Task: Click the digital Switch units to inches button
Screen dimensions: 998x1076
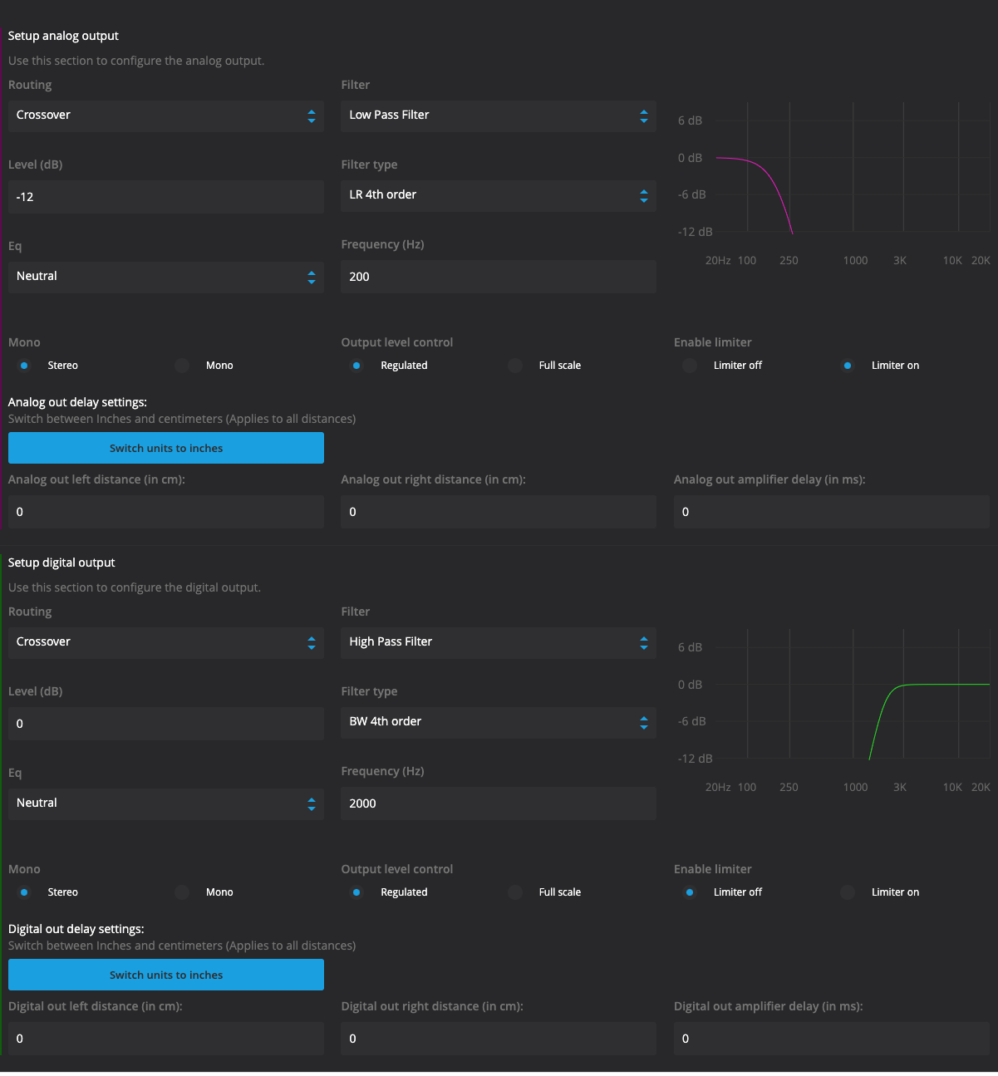Action: 165,975
